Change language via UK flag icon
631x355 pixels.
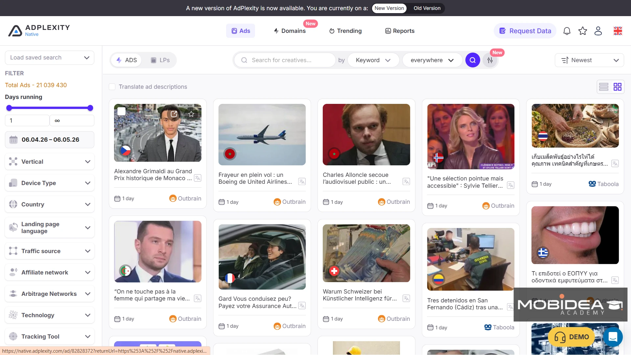point(618,31)
